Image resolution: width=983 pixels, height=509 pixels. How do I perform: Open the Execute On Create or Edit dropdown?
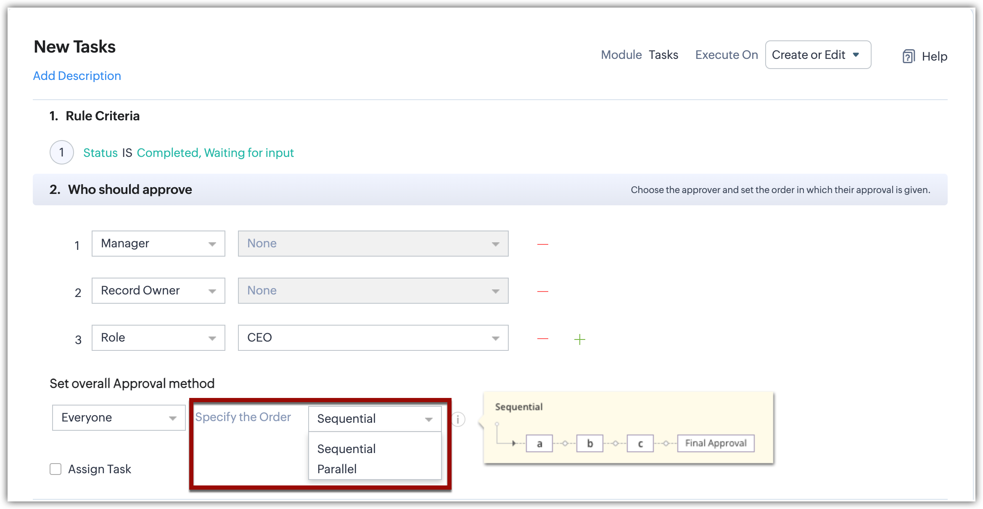click(x=818, y=55)
